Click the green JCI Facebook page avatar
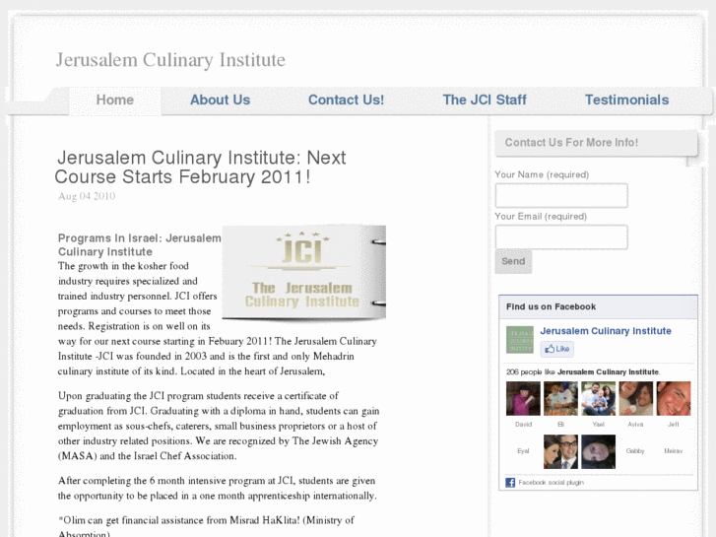The image size is (716, 537). [520, 340]
